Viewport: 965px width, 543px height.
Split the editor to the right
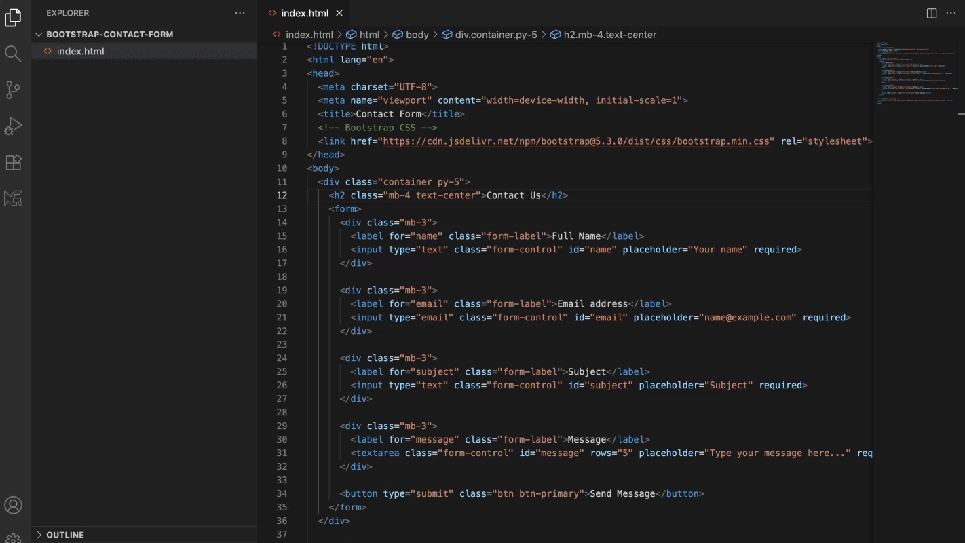[x=932, y=13]
